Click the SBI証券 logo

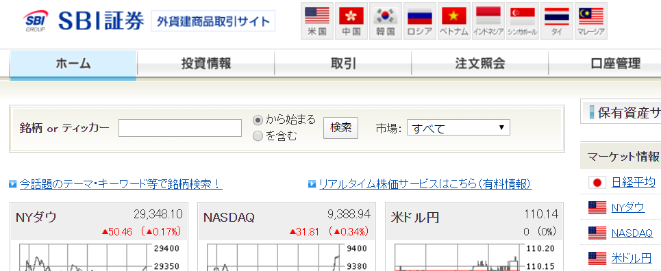[84, 21]
